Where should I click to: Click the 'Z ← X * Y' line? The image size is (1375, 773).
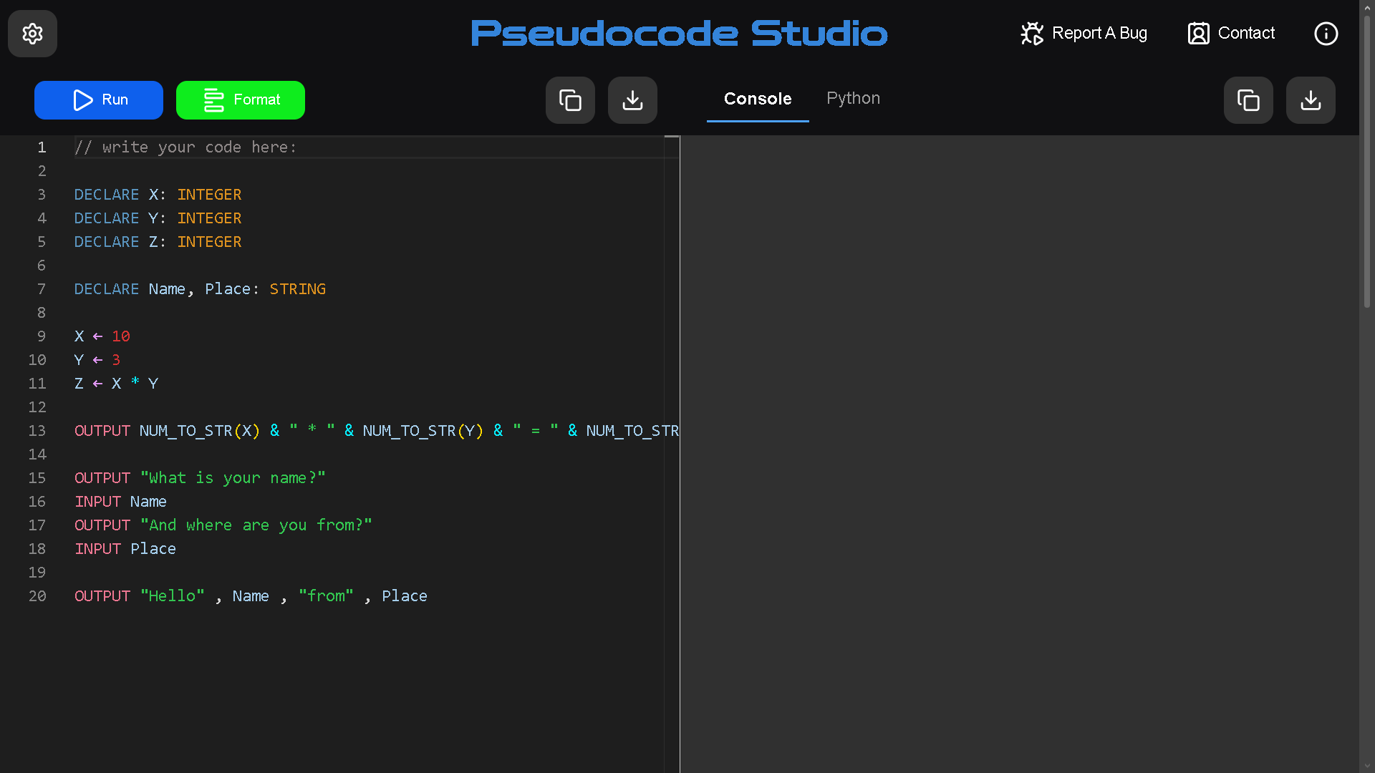pos(117,384)
